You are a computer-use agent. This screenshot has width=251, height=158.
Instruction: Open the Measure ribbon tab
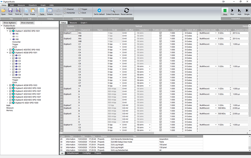(x=21, y=5)
